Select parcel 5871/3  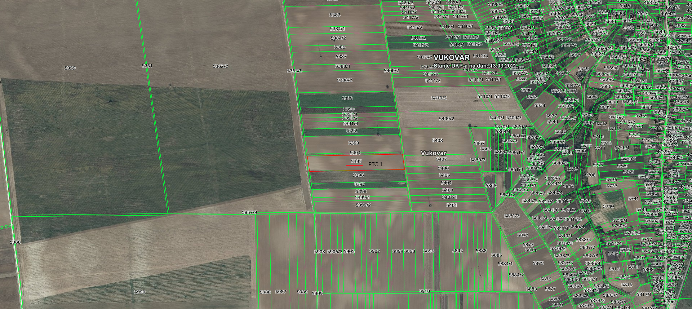point(511,216)
